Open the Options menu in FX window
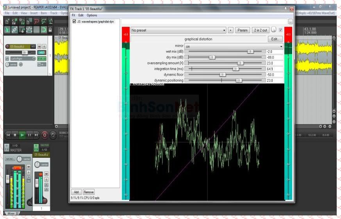Screen dimensions: 341x219 (92, 15)
